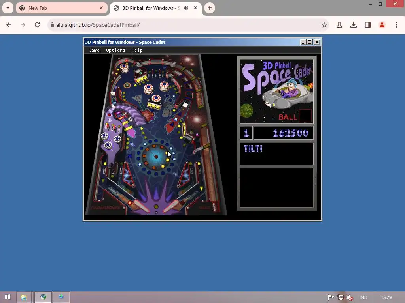Restore down the Chrome browser window

[x=380, y=4]
